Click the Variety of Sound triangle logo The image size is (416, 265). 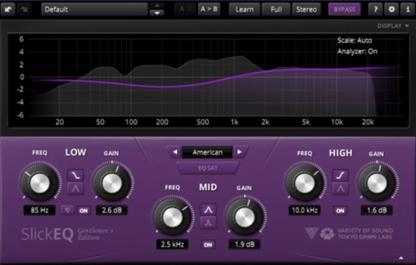coord(311,233)
